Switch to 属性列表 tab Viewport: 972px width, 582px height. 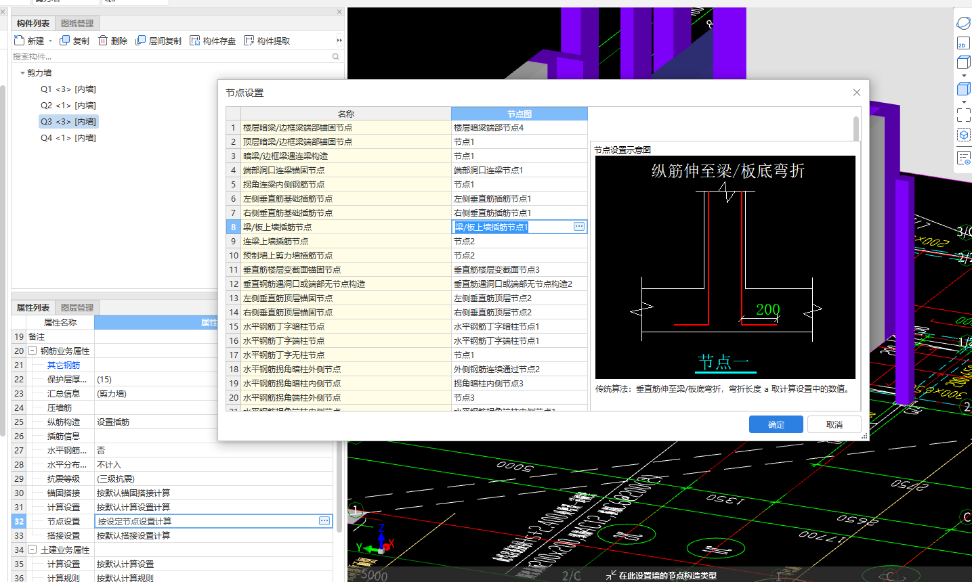point(33,308)
